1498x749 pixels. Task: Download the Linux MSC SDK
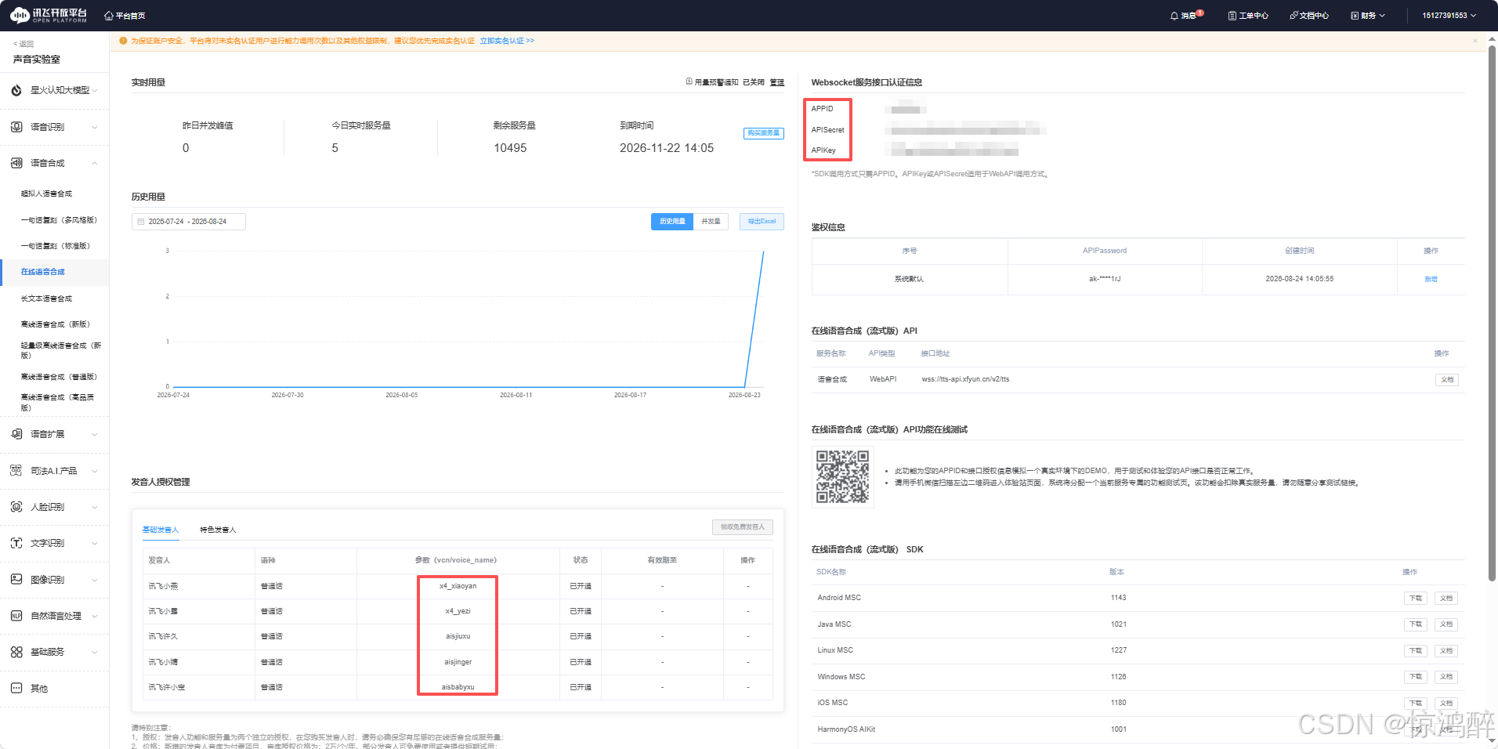click(x=1416, y=651)
